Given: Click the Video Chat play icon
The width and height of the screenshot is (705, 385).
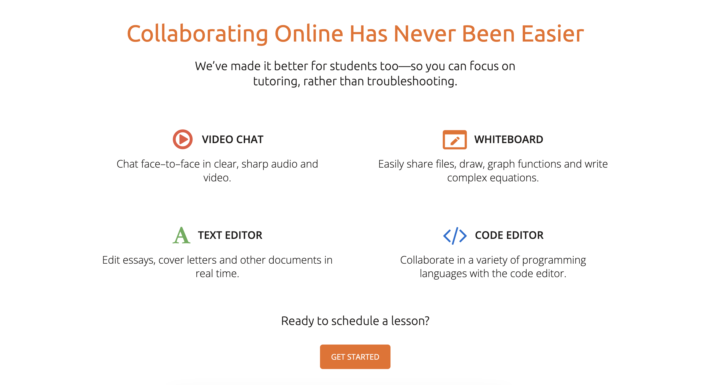Looking at the screenshot, I should (x=183, y=139).
